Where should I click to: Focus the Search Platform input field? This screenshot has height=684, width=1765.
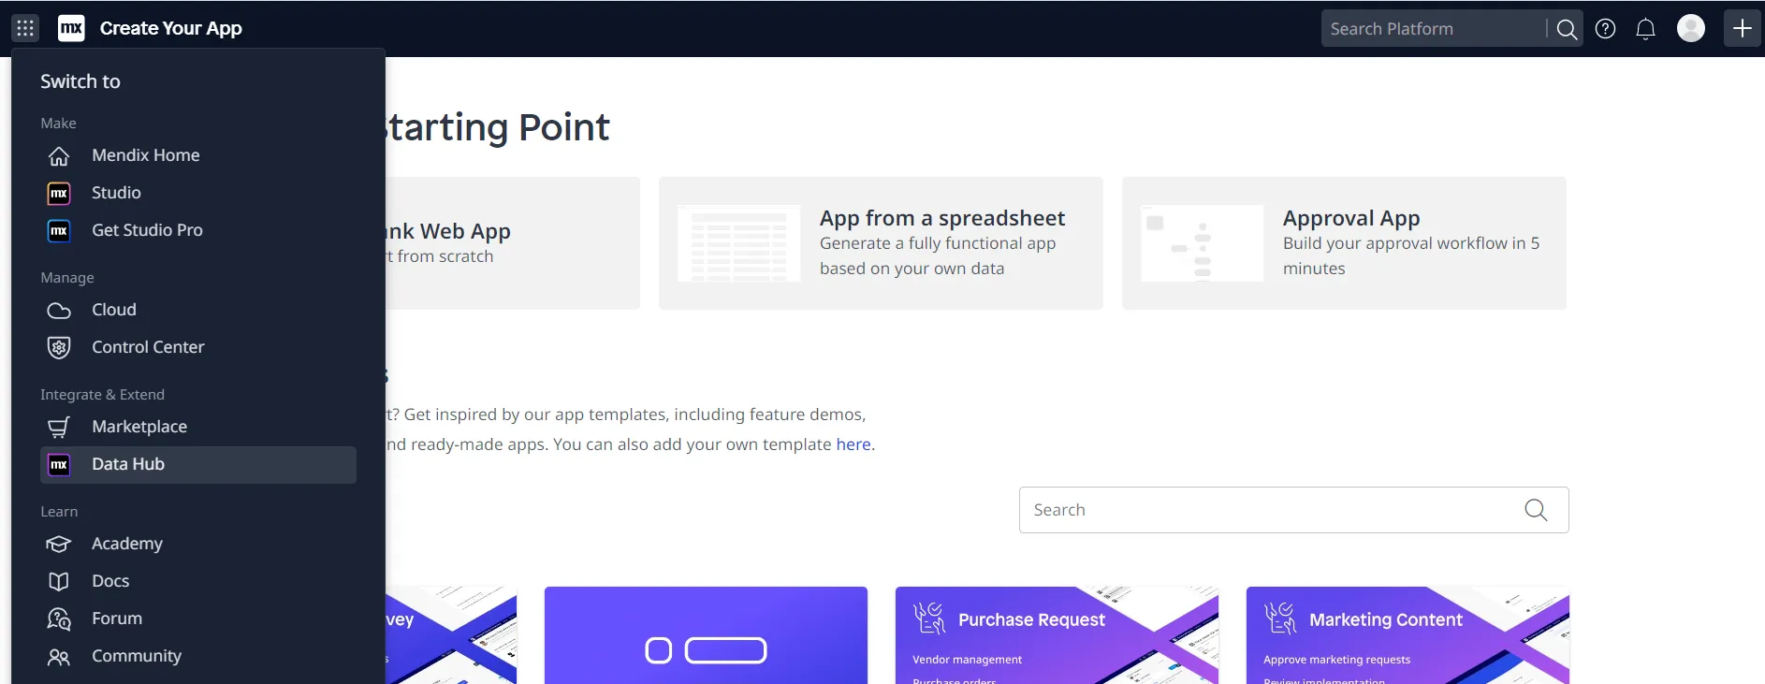pos(1432,29)
